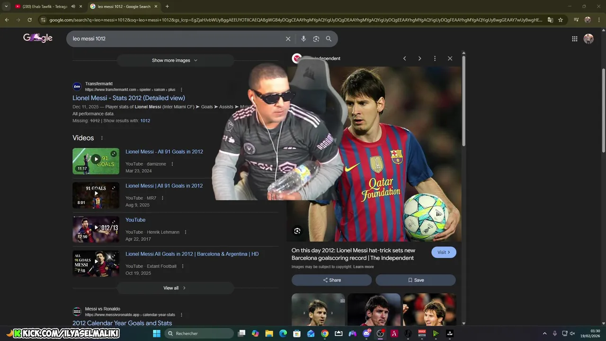This screenshot has height=341, width=606.
Task: Expand Show more images
Action: [175, 60]
